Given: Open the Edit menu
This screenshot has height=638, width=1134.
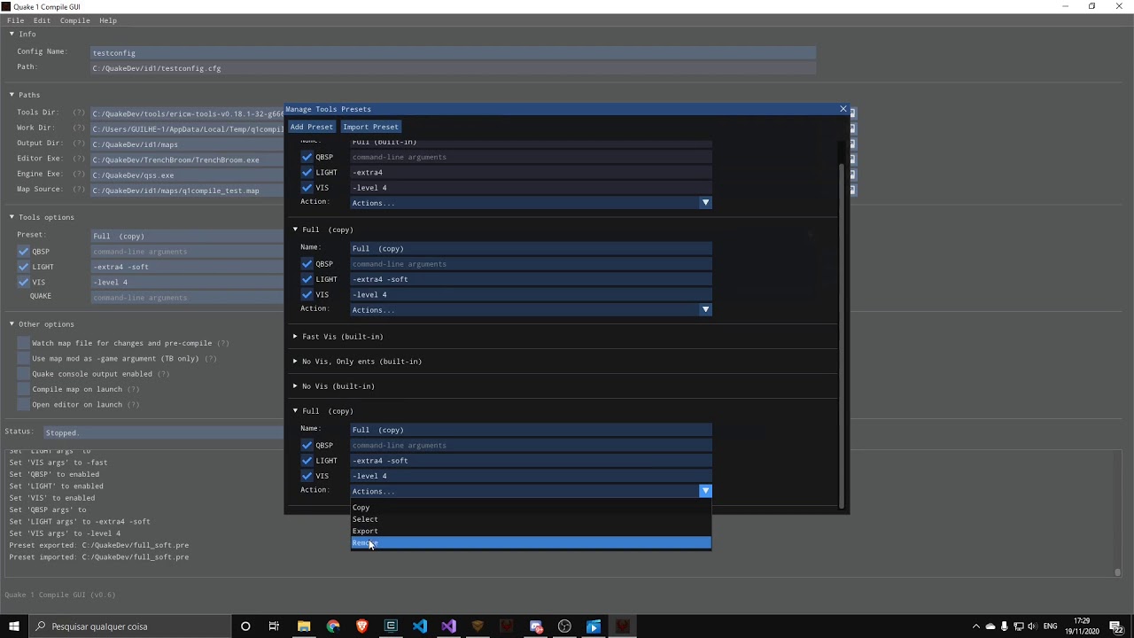Looking at the screenshot, I should [42, 20].
